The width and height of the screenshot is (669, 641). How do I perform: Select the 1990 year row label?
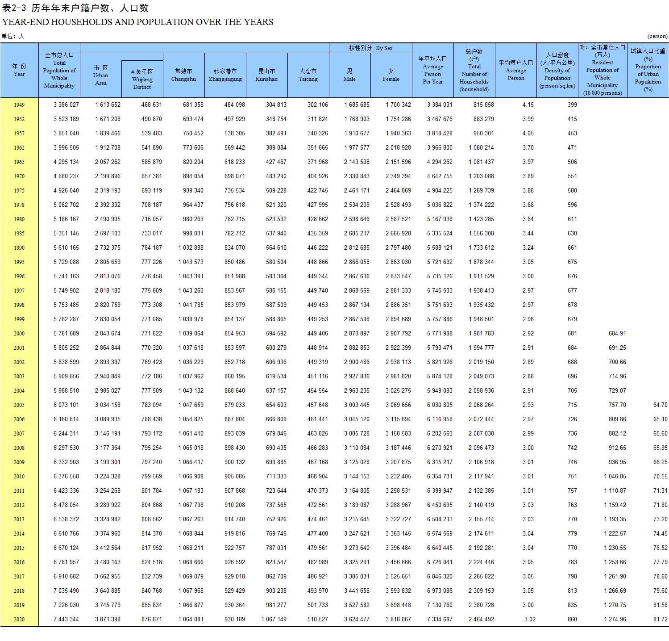click(x=19, y=248)
